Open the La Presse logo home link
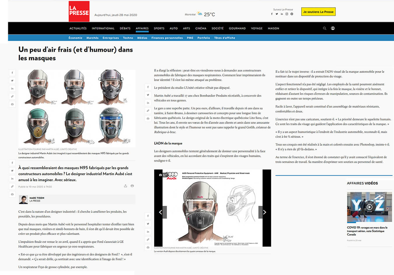Image resolution: width=394 pixels, height=275 pixels. pos(79,11)
